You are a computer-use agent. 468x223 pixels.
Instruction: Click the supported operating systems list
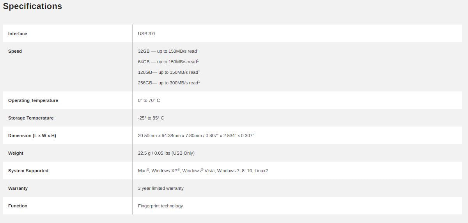203,171
